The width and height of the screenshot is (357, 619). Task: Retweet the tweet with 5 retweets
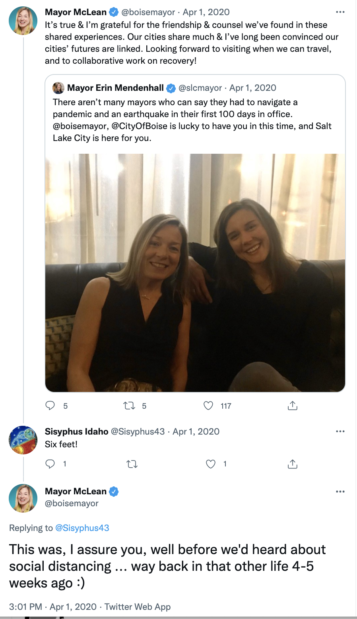pos(129,405)
